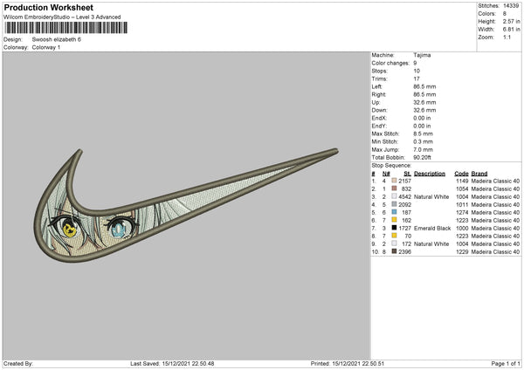The image size is (524, 370).
Task: Click the dark brown swatch beside 2396
Action: [x=395, y=251]
